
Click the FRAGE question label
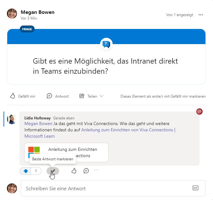pyautogui.click(x=27, y=29)
